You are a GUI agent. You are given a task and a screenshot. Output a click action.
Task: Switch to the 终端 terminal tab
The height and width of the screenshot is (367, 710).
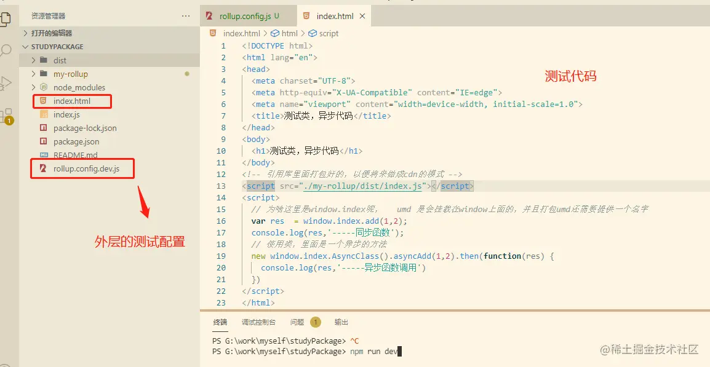(x=220, y=322)
